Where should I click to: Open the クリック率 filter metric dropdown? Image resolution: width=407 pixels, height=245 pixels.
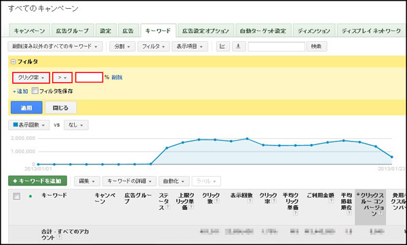pos(31,78)
